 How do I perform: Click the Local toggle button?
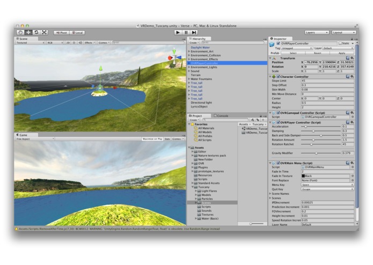tap(77, 33)
